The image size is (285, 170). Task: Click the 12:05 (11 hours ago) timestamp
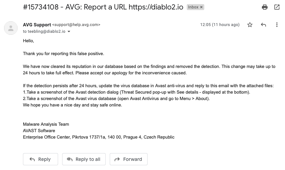(x=219, y=25)
